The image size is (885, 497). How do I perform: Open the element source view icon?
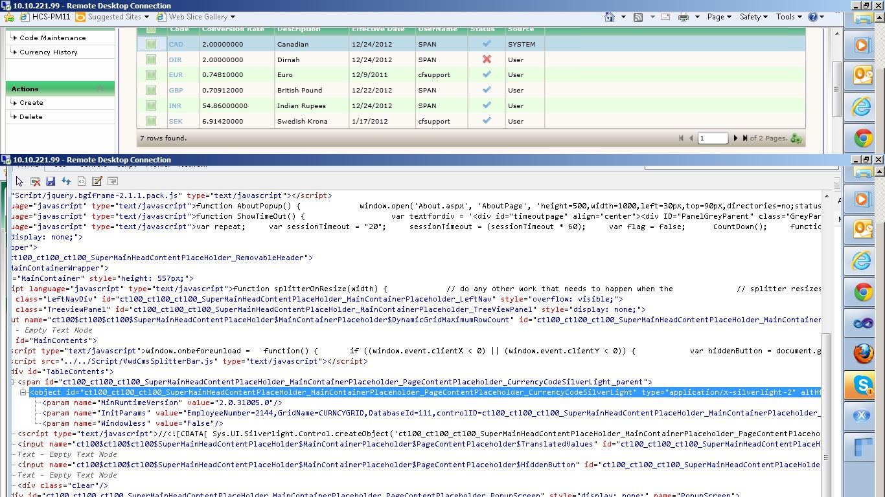coord(82,181)
